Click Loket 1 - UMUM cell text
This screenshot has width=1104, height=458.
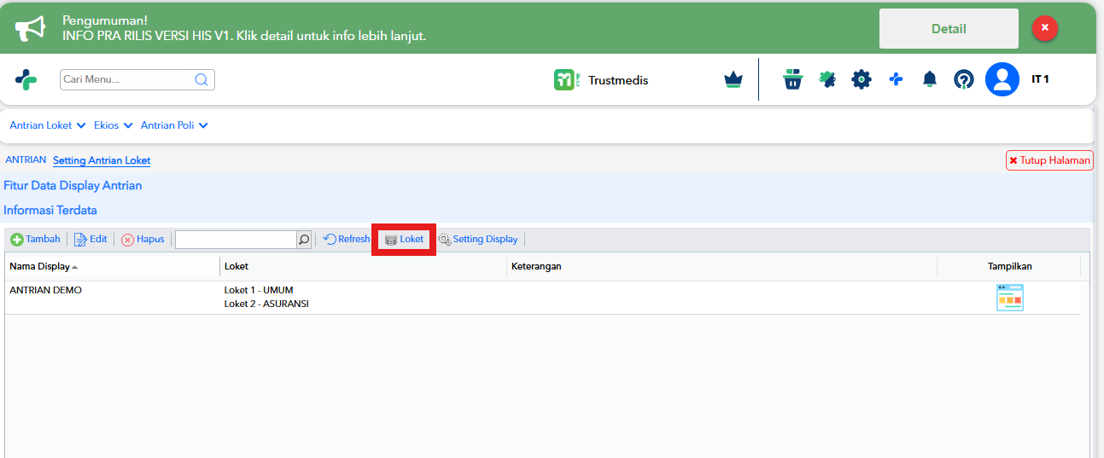point(259,290)
